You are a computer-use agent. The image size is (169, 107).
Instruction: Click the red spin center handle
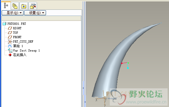coord(122,63)
